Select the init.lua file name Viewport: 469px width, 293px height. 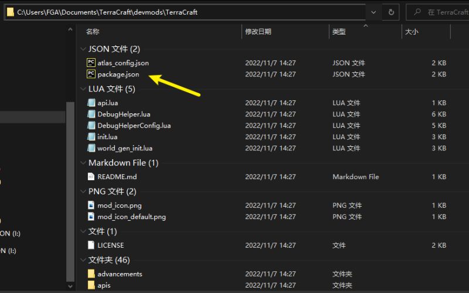[x=107, y=137]
